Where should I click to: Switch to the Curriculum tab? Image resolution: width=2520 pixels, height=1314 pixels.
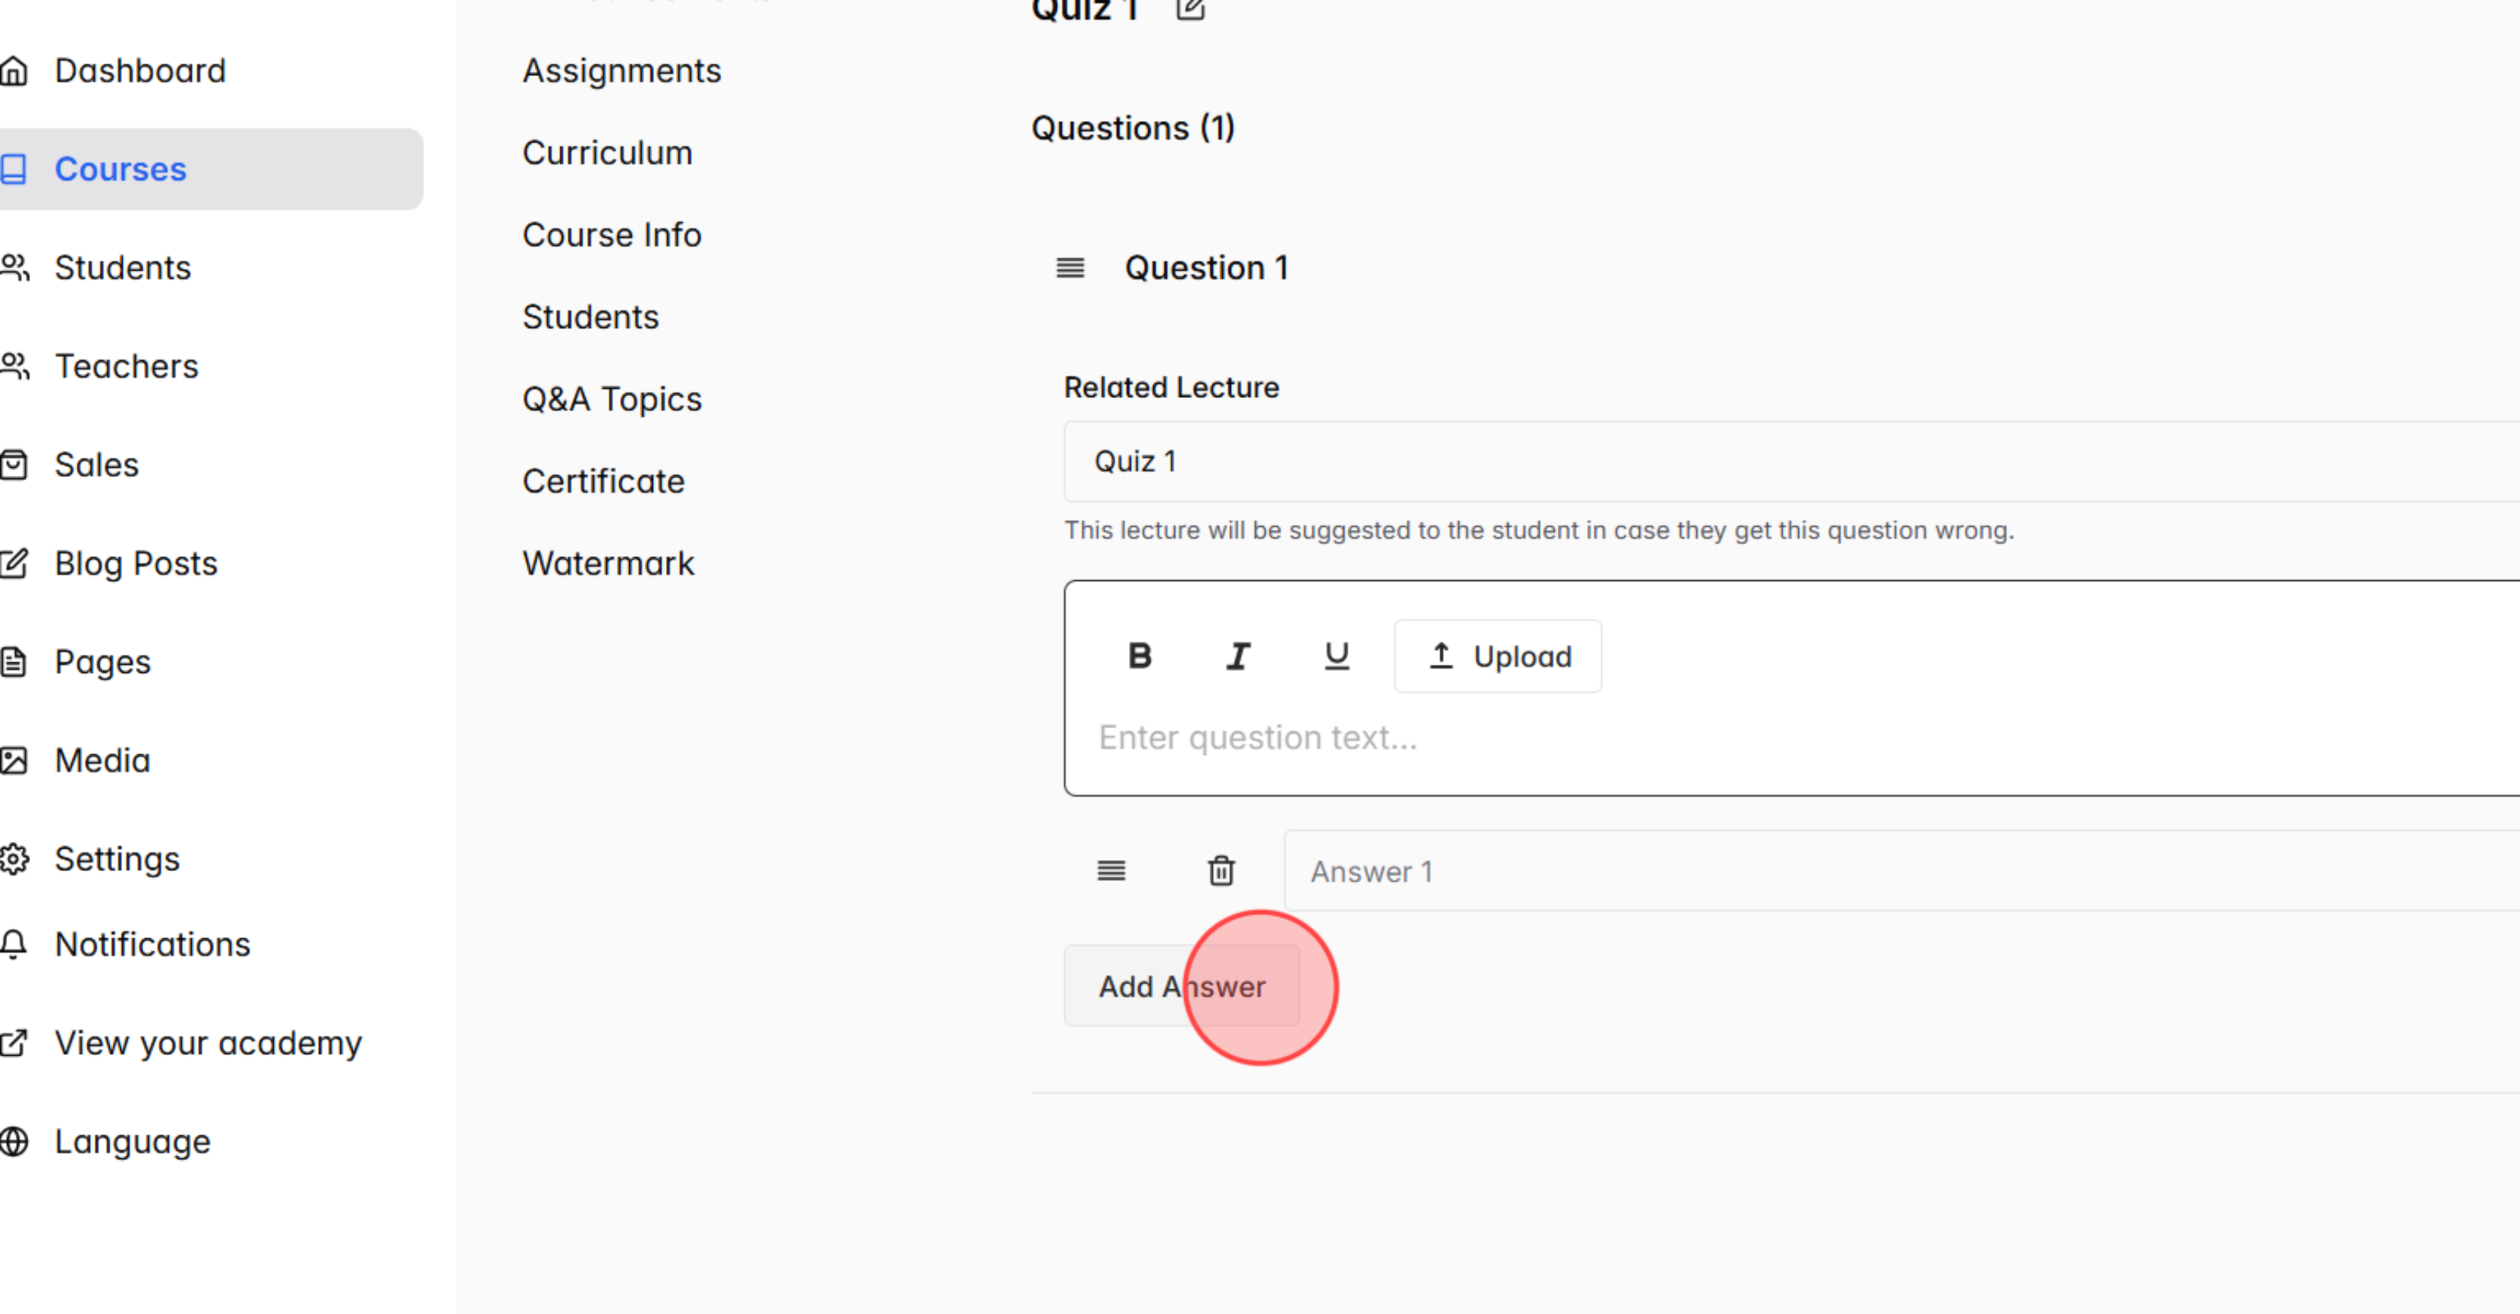pos(608,152)
